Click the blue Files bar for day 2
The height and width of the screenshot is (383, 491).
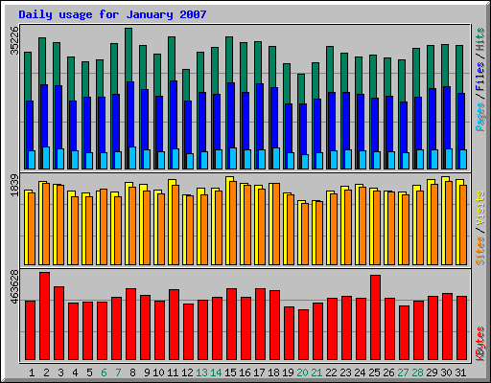coord(44,115)
